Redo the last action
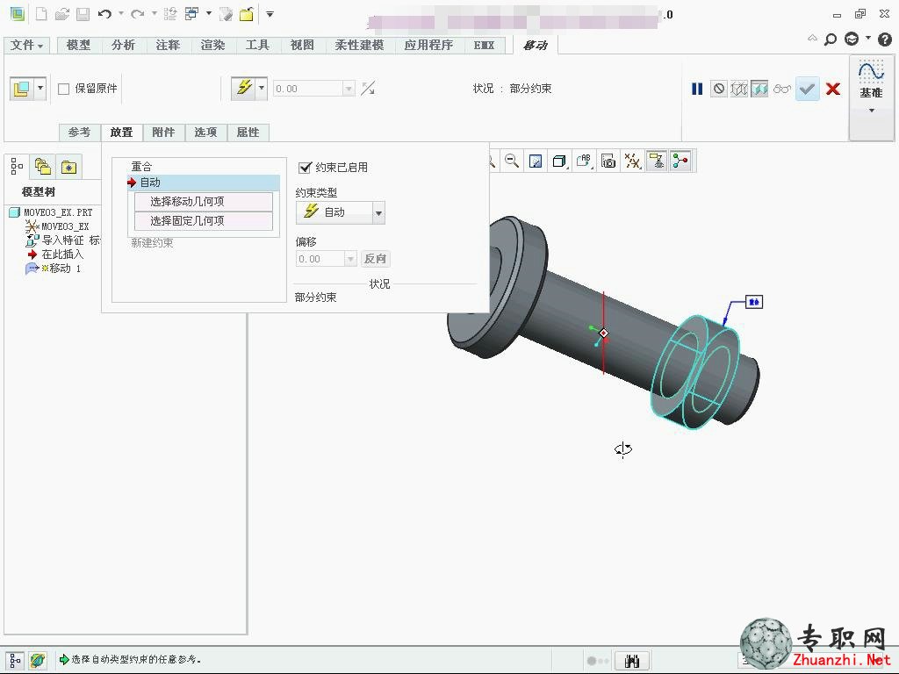The height and width of the screenshot is (674, 899). 138,14
